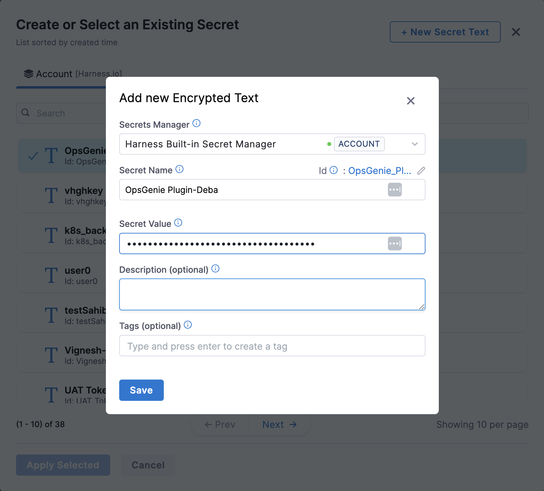
Task: Edit the secret Id with pencil icon
Action: (421, 171)
